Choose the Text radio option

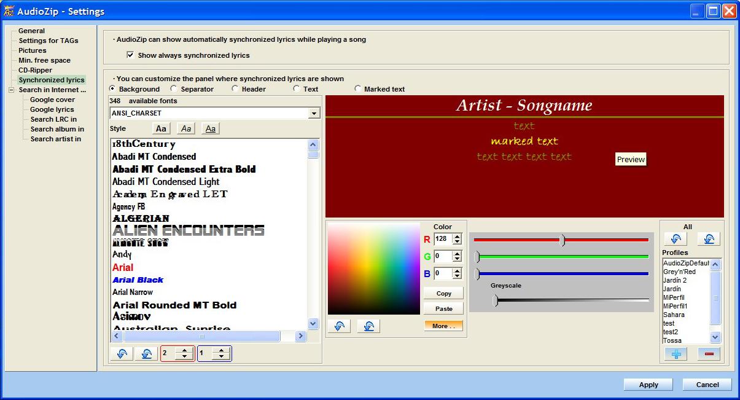pyautogui.click(x=297, y=89)
